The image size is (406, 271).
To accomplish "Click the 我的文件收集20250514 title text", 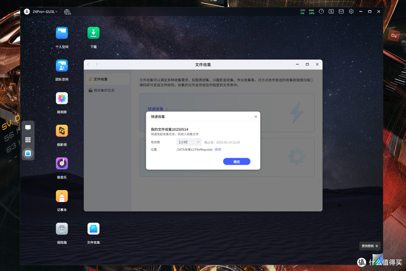I will click(x=170, y=129).
